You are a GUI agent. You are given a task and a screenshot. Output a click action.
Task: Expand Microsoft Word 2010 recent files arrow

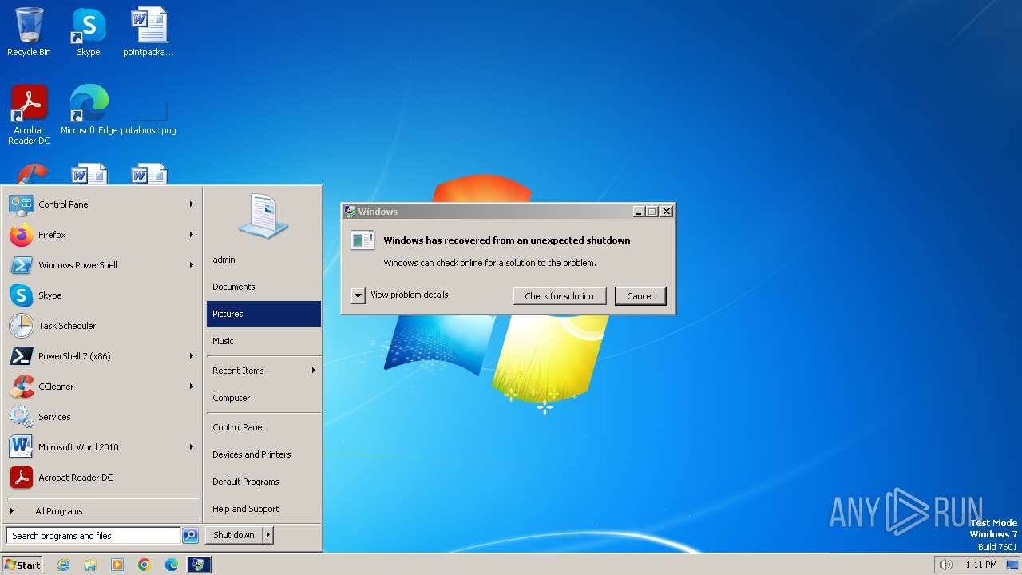(x=192, y=447)
